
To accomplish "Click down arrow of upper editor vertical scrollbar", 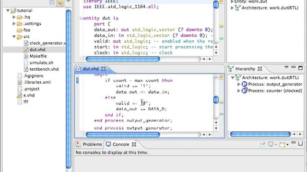I will 216,53.
